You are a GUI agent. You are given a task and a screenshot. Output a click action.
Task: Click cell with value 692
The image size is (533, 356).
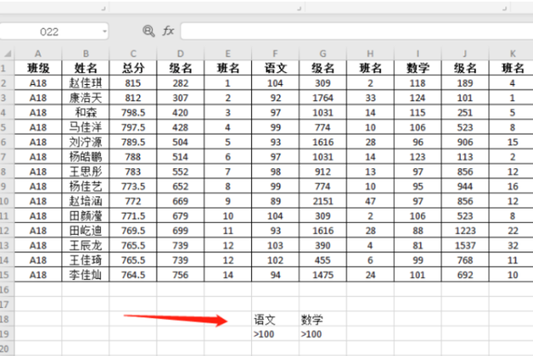click(x=465, y=275)
